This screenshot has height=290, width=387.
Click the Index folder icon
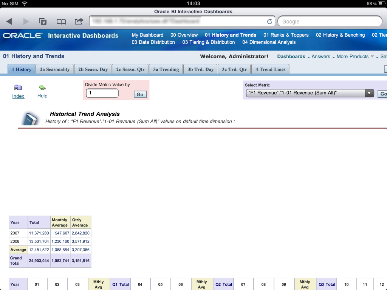18,88
